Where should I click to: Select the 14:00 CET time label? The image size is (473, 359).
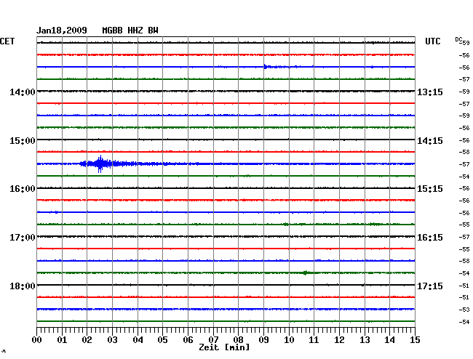pos(23,92)
